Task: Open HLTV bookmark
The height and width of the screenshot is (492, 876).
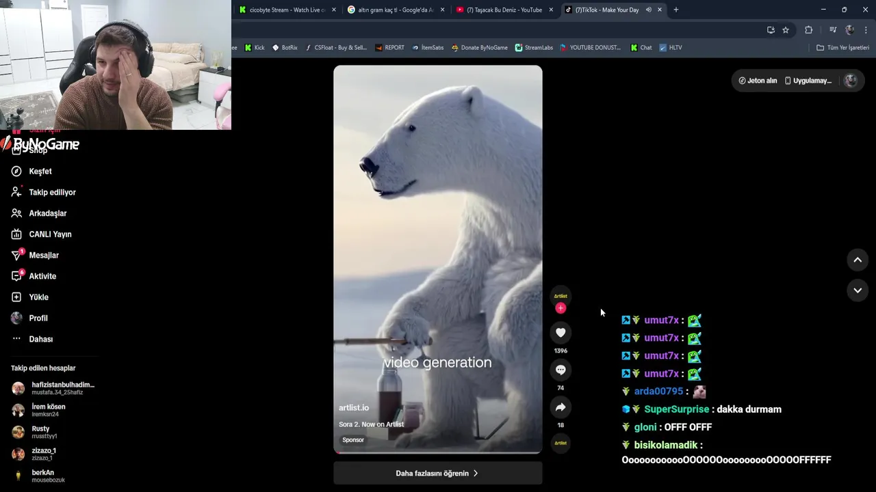Action: coord(671,48)
